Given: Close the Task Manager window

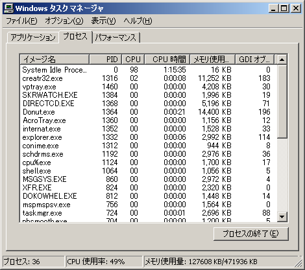Looking at the screenshot, I should point(296,8).
